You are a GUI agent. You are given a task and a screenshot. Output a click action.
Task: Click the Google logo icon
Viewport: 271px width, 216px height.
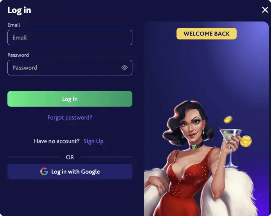pyautogui.click(x=44, y=171)
